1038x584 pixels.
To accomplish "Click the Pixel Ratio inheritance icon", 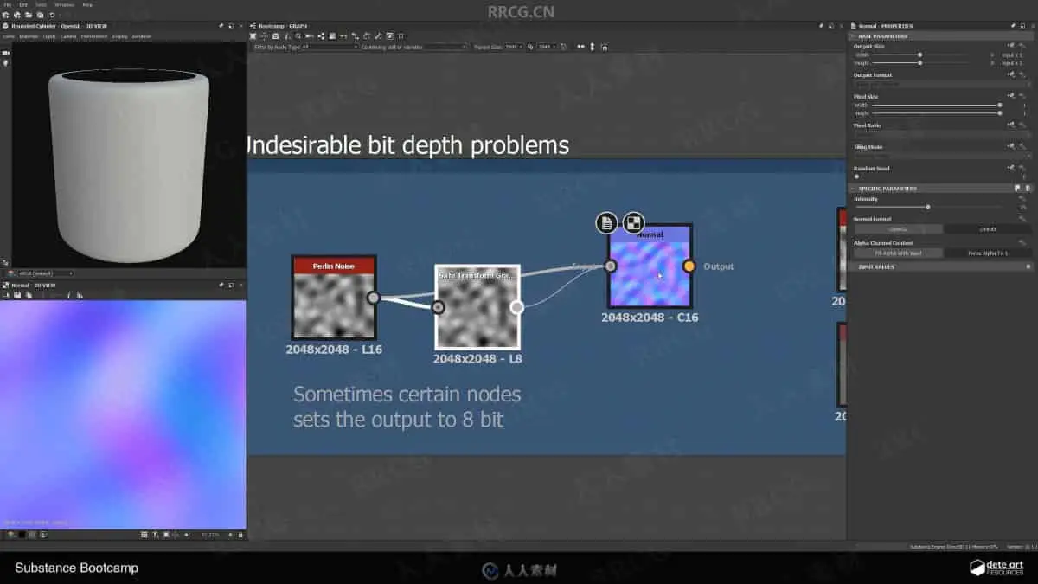I will click(x=1011, y=125).
